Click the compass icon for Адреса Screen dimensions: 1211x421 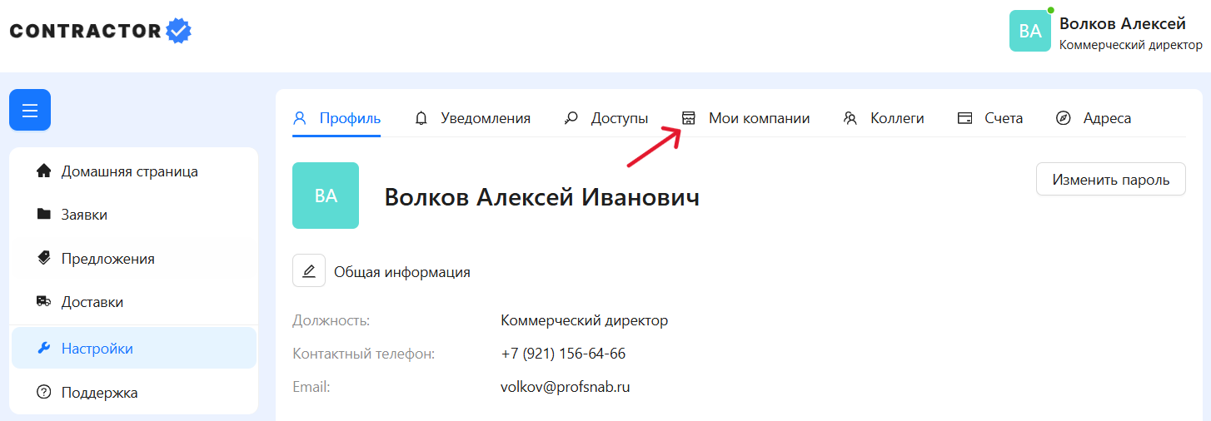(x=1063, y=118)
